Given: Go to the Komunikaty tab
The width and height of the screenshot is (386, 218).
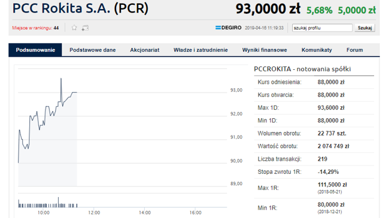Looking at the screenshot, I should [317, 50].
